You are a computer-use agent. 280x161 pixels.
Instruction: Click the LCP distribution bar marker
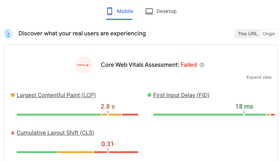[x=108, y=113]
